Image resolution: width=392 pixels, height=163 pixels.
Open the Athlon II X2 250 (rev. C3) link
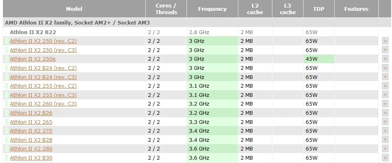(x=43, y=50)
